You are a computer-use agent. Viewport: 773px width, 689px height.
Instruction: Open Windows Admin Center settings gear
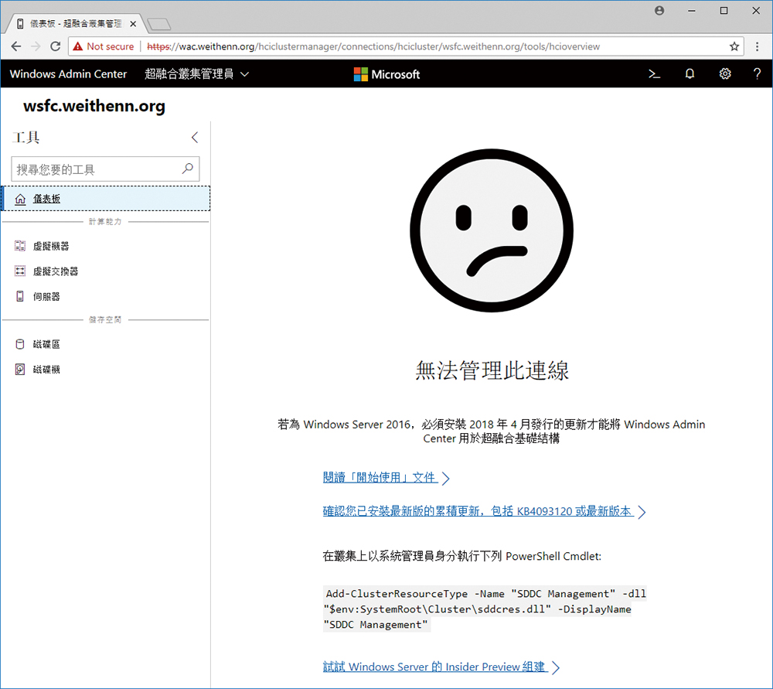tap(725, 74)
